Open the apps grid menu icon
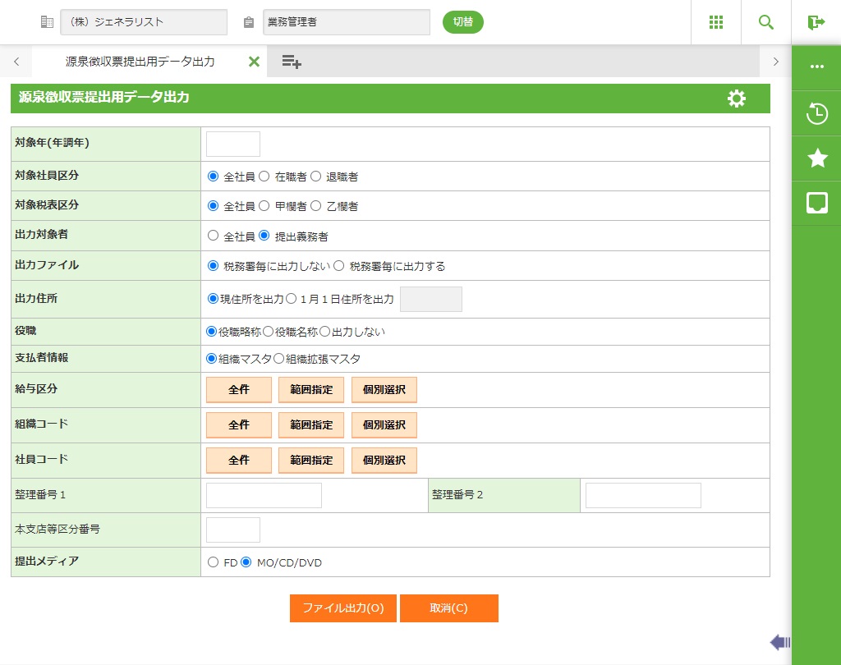 (x=715, y=22)
